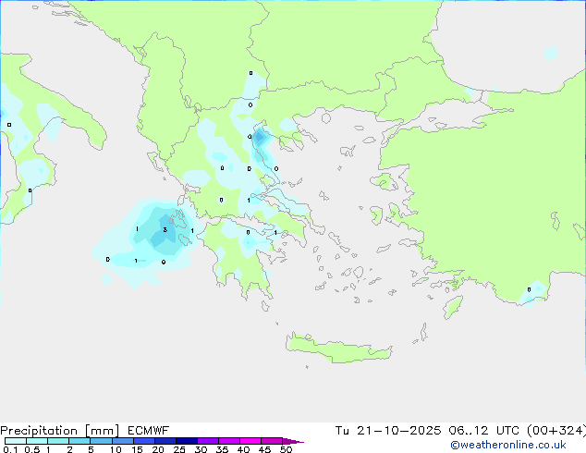586x453 pixels.
Task: Click the 0.1–0.5 mm legend color swatch
Action: (16, 441)
